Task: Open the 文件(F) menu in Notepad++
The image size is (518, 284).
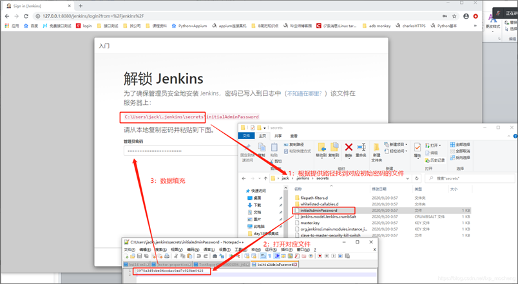Action: [x=129, y=250]
